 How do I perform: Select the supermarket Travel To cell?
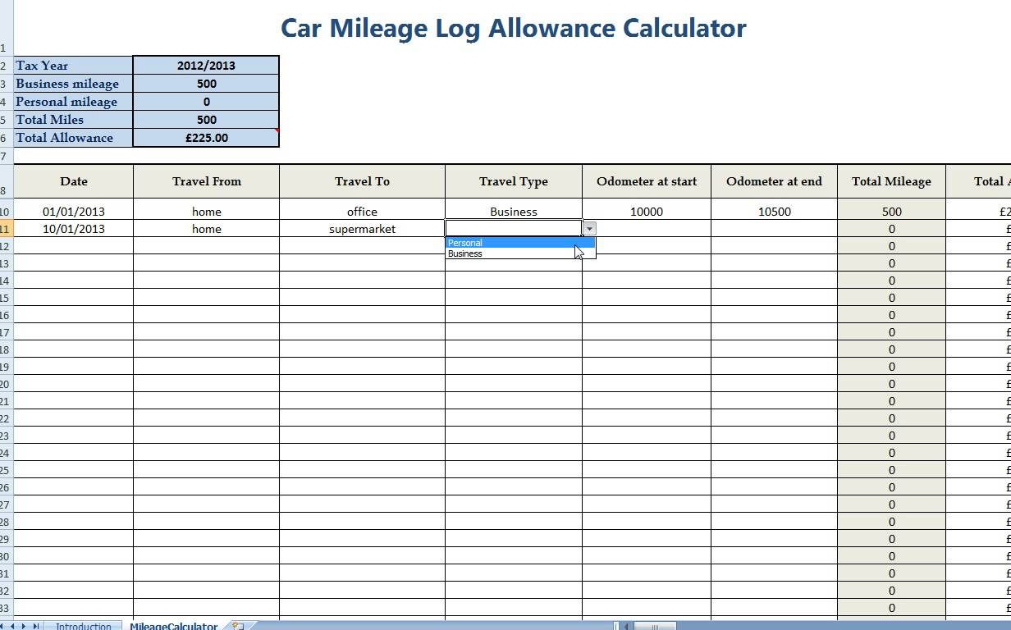pyautogui.click(x=362, y=229)
